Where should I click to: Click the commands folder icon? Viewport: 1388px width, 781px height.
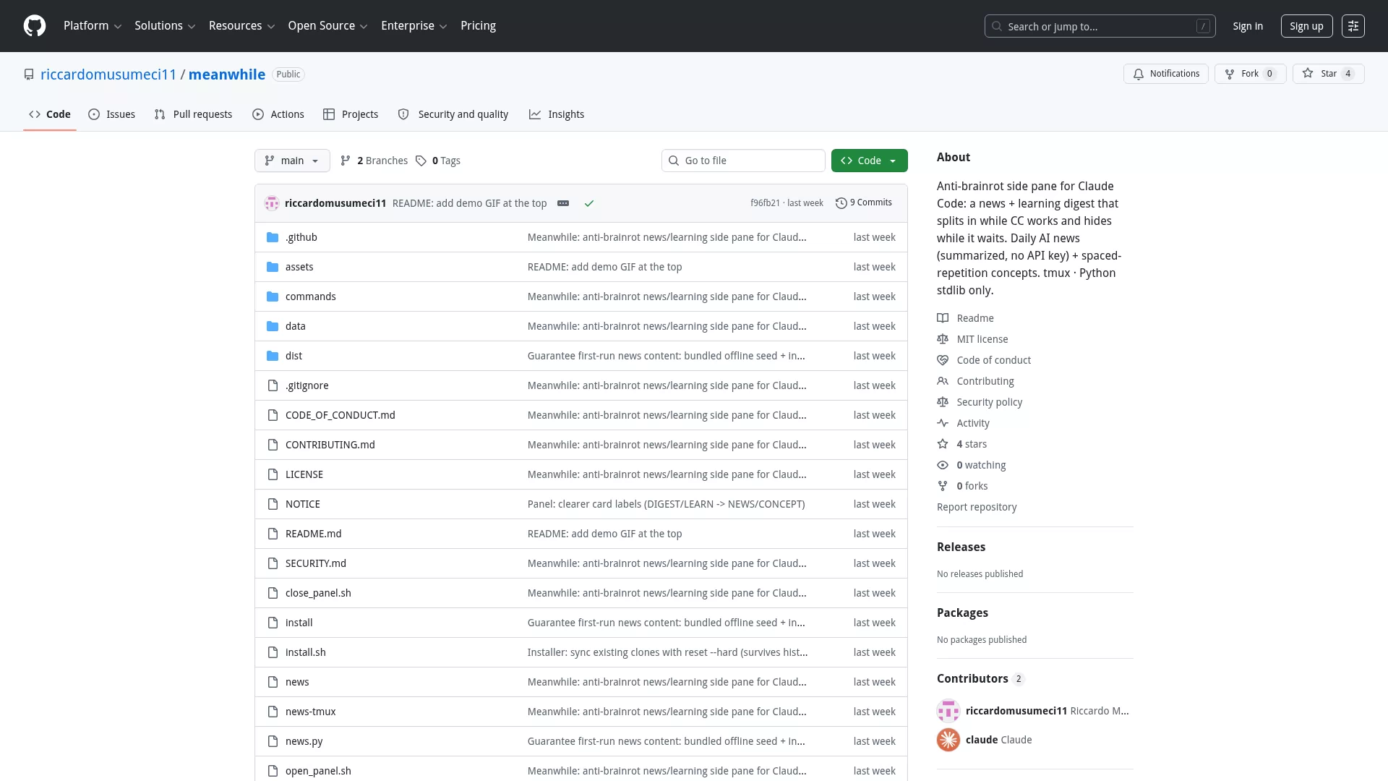click(x=273, y=296)
